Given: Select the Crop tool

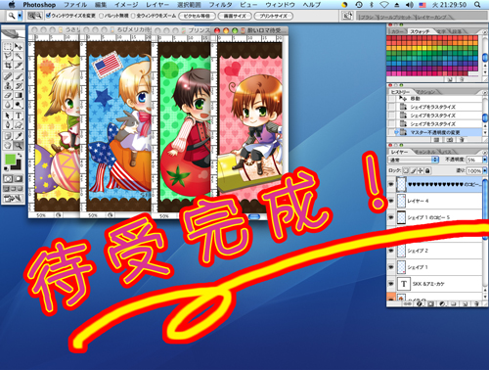Looking at the screenshot, I should tap(8, 66).
